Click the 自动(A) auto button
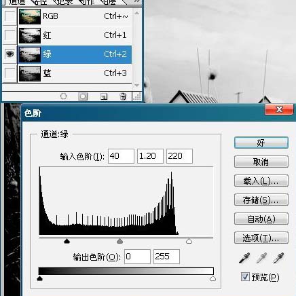 coord(261,219)
